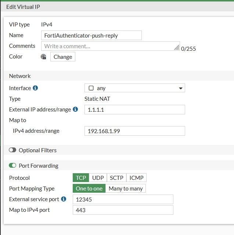Select SCTP protocol

[116, 178]
